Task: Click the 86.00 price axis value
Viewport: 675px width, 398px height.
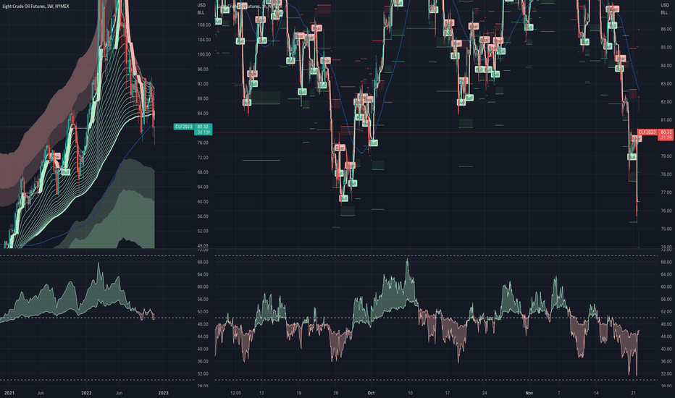Action: [666, 29]
